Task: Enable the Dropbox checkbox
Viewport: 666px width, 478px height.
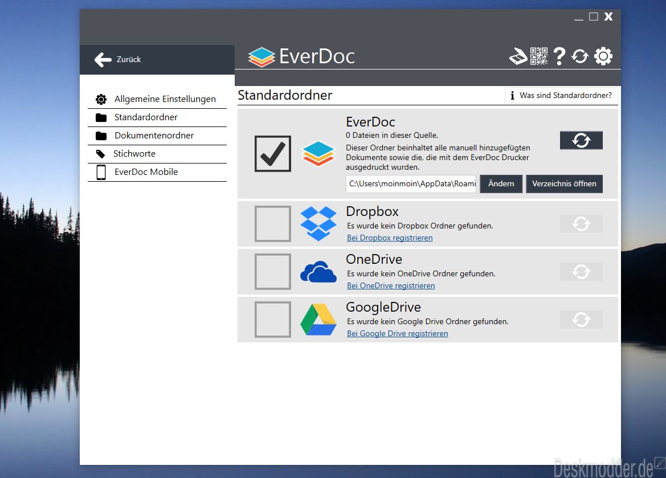Action: click(x=273, y=224)
